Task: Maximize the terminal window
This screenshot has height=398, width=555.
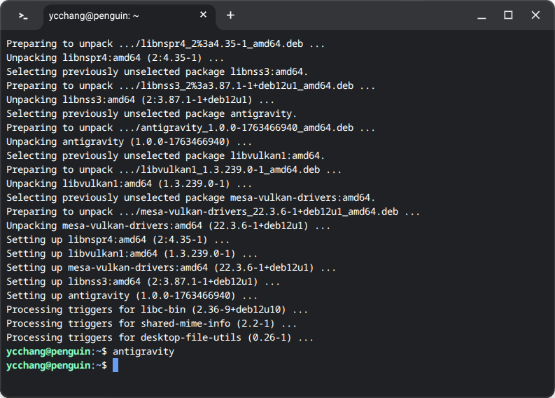Action: (508, 15)
